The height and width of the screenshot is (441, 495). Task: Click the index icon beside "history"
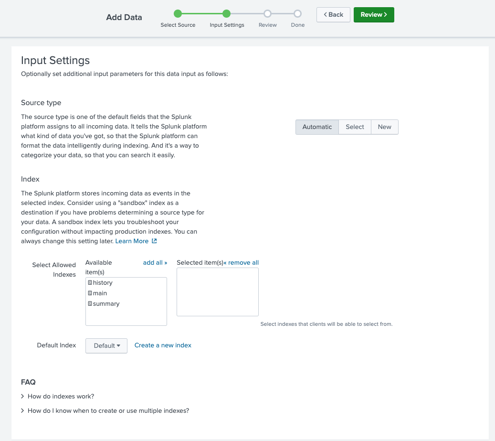90,282
